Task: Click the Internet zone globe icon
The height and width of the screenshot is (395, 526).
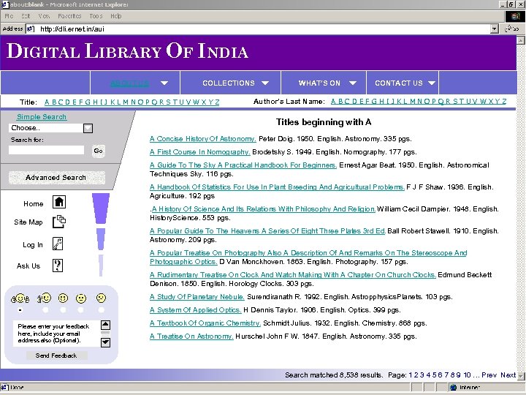Action: coord(454,387)
